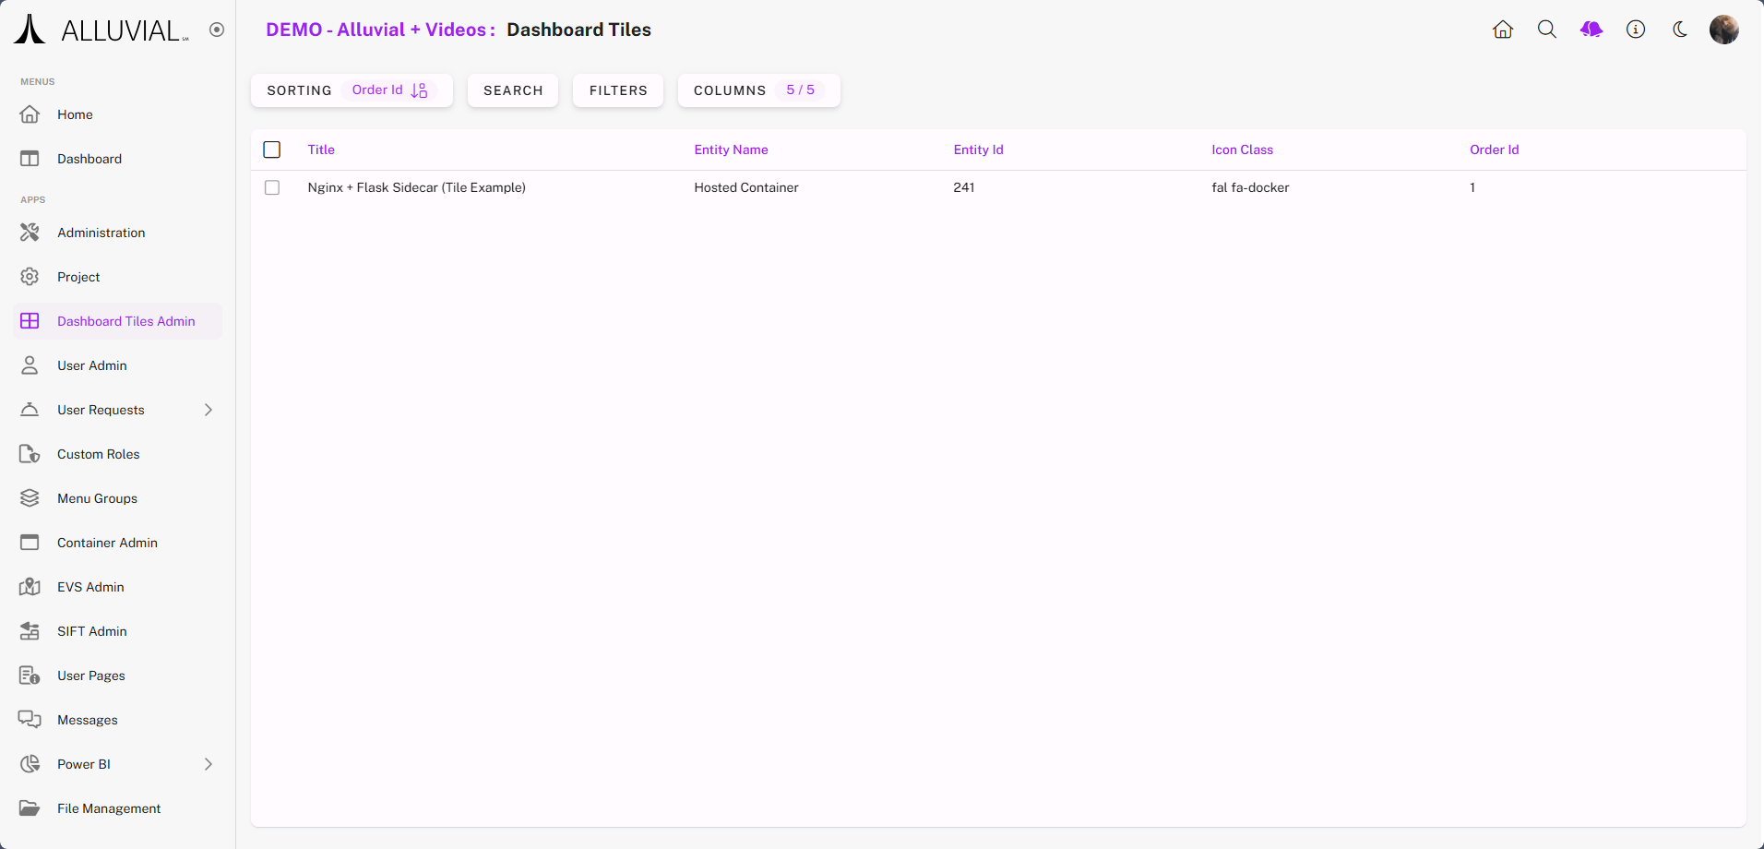The image size is (1764, 849).
Task: Click the Administration tools icon
Action: tap(30, 233)
